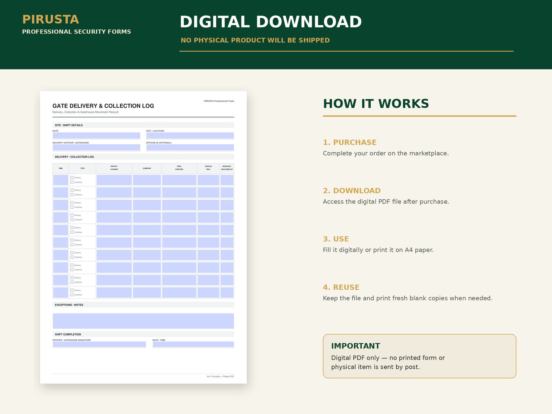Click "Complete your order on the marketplace." text
This screenshot has height=414, width=552.
coord(386,153)
